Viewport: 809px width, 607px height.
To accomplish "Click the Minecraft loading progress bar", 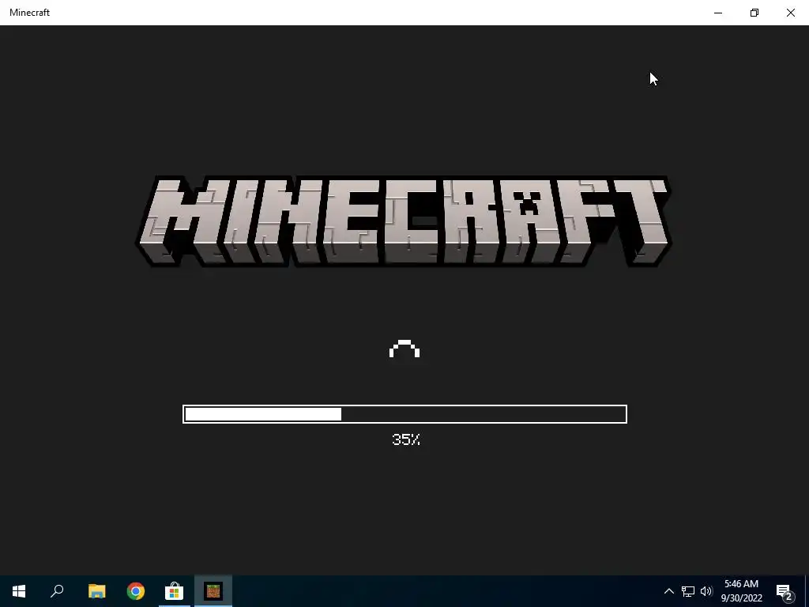I will click(x=405, y=414).
